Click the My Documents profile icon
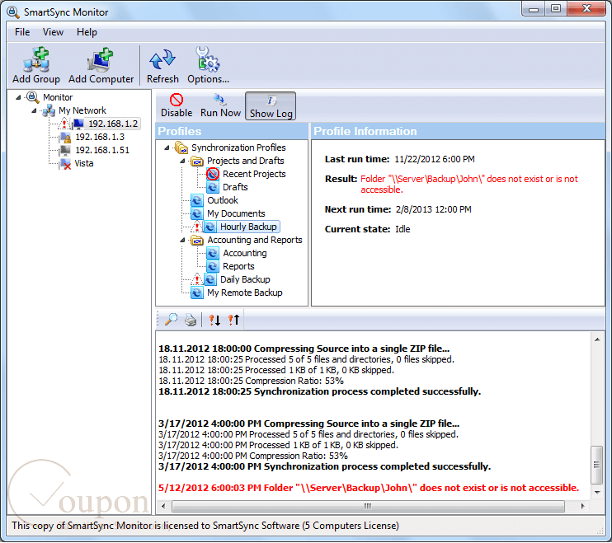The width and height of the screenshot is (612, 543). pyautogui.click(x=197, y=213)
